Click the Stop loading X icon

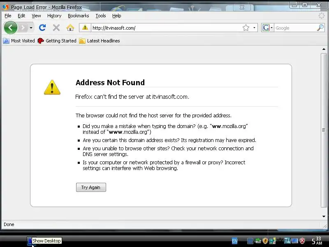[56, 28]
